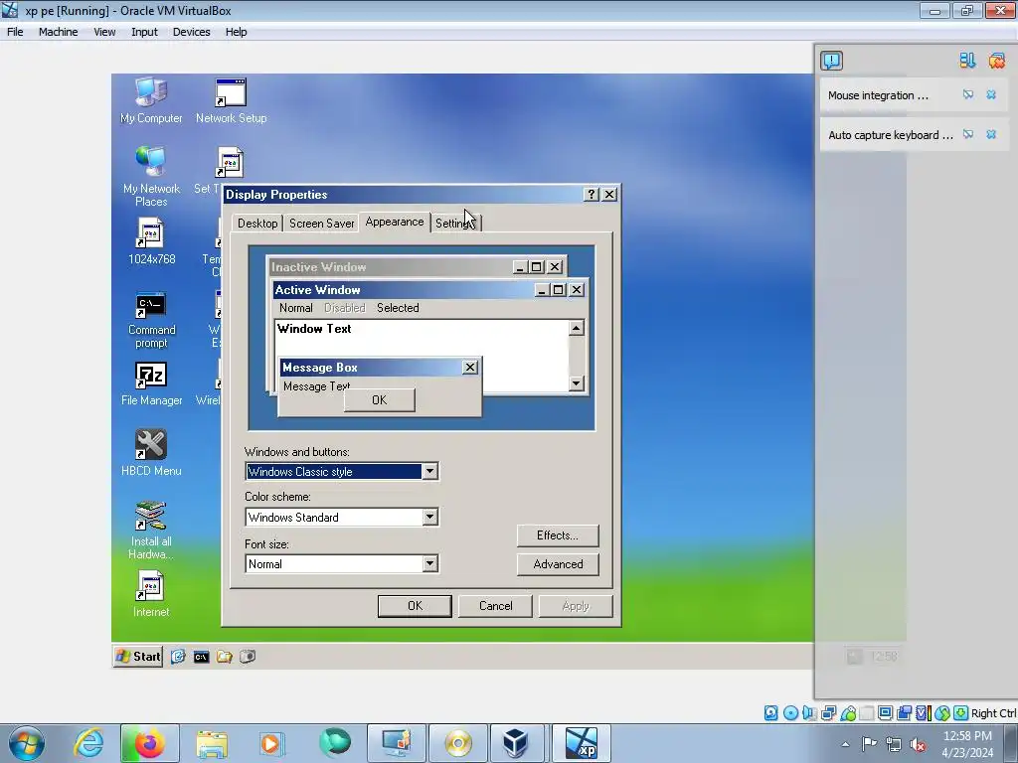Click scroll down arrow in preview window

click(x=576, y=383)
